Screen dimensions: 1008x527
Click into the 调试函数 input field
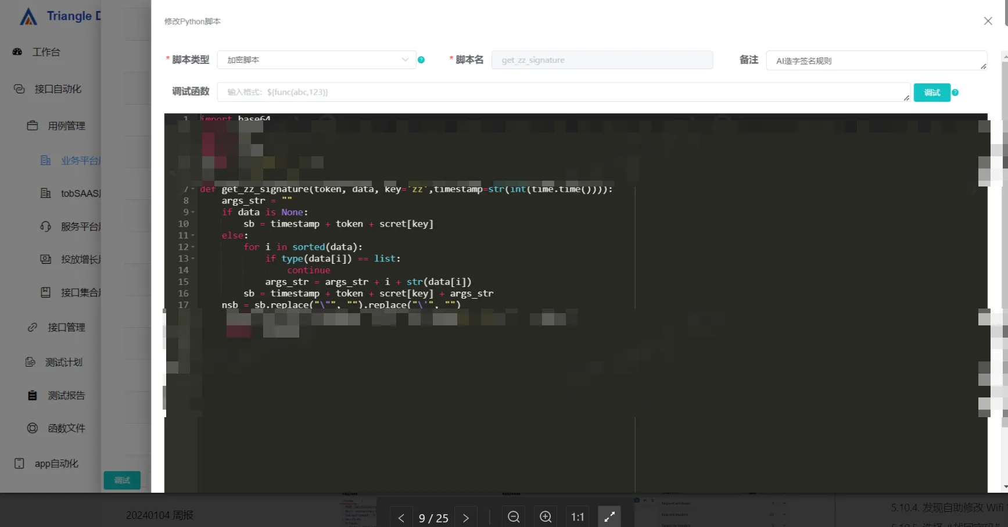click(561, 92)
